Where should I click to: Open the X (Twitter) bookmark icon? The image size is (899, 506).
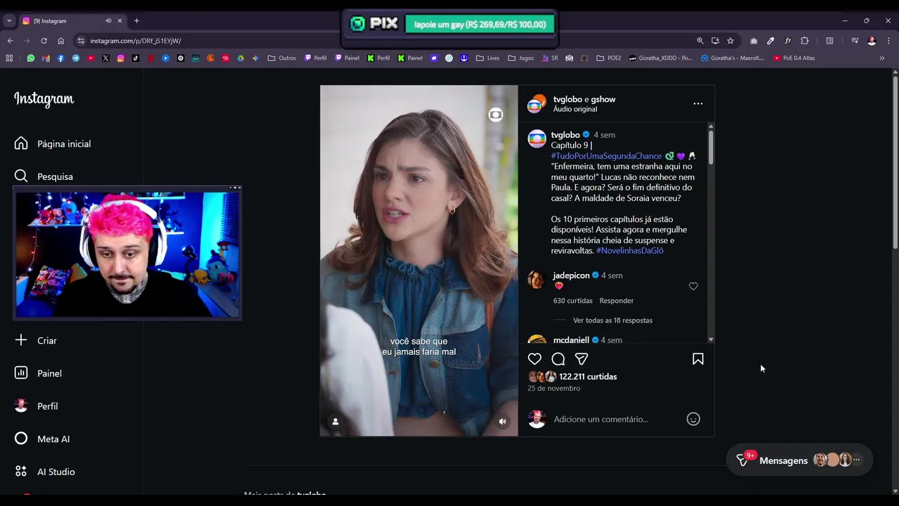tap(105, 58)
